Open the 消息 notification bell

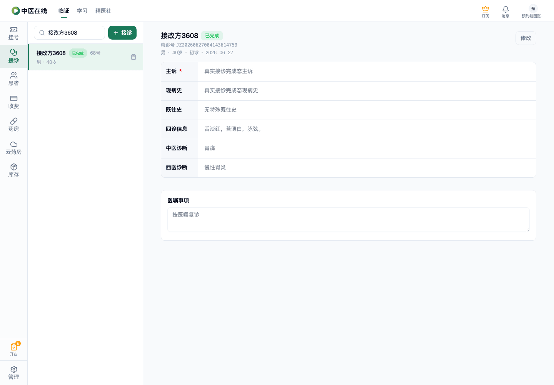[x=506, y=9]
